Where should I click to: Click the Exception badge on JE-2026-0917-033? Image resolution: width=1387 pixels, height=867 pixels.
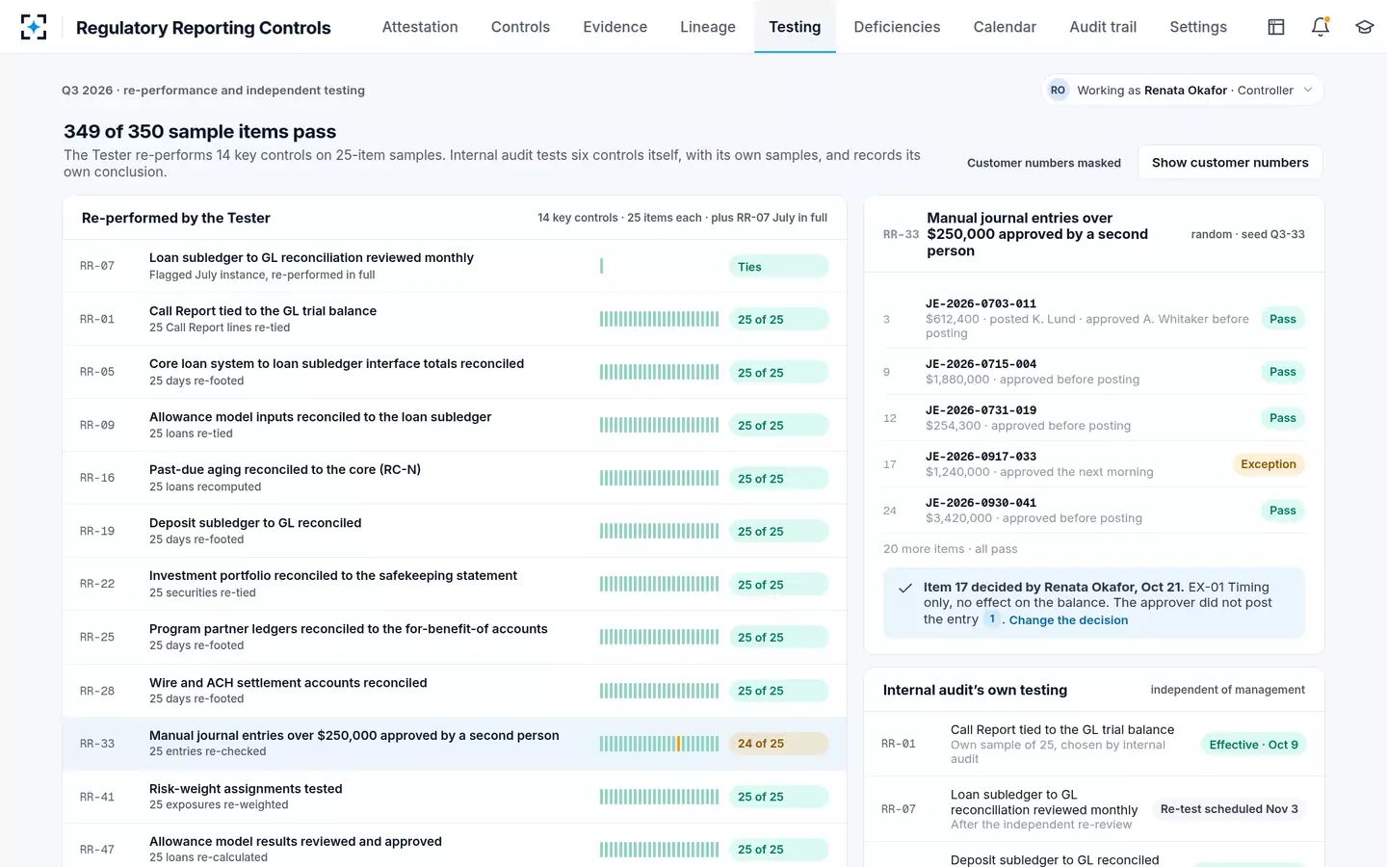(x=1269, y=464)
